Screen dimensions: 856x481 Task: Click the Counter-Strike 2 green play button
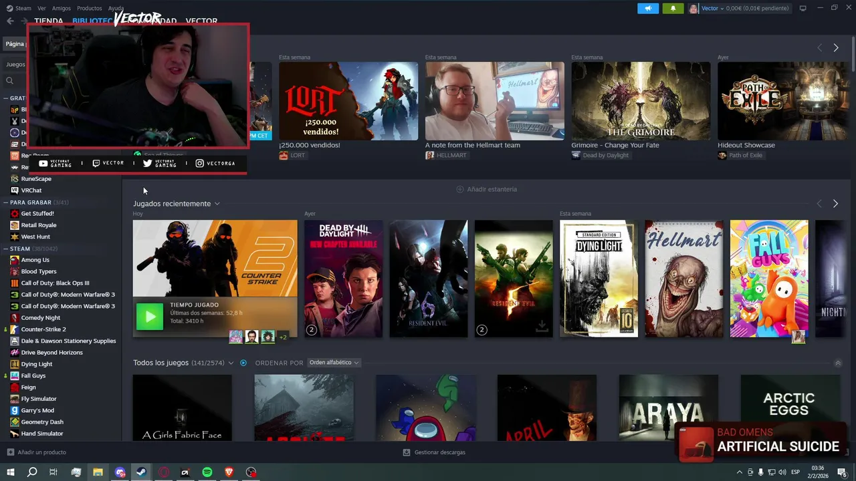pyautogui.click(x=150, y=317)
